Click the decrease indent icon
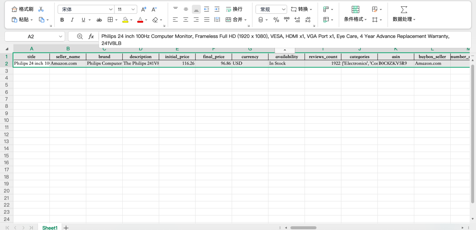Image resolution: width=476 pixels, height=230 pixels. coord(207,9)
